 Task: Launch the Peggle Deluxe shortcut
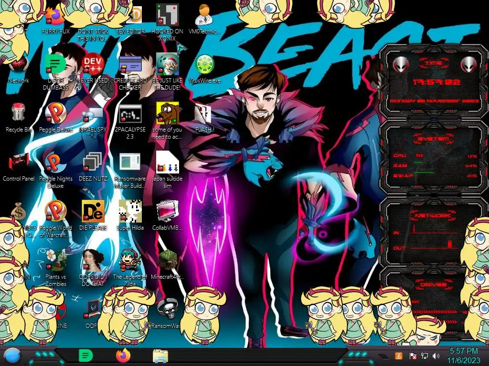tap(55, 112)
